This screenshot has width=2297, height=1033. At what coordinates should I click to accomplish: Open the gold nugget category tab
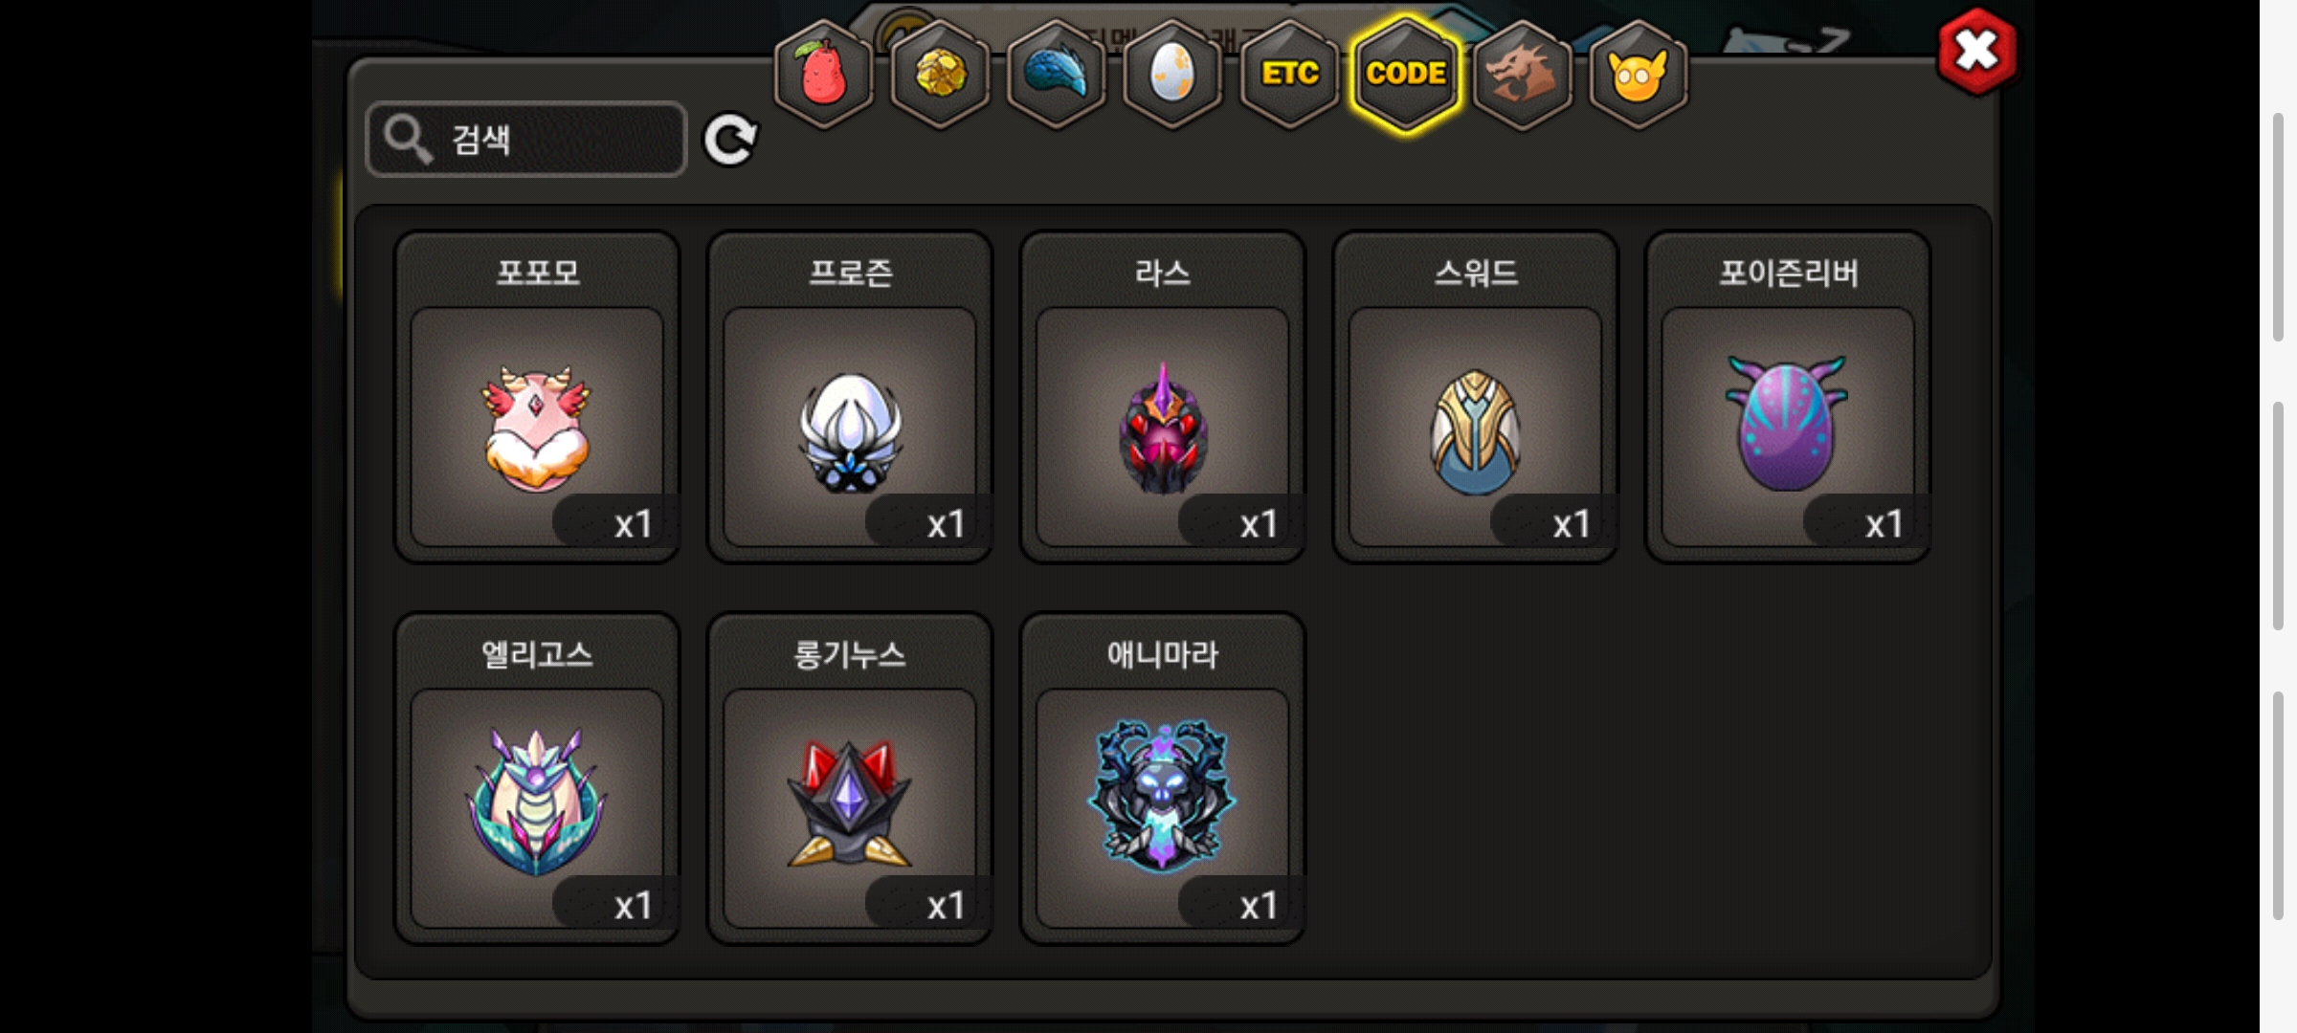click(940, 75)
